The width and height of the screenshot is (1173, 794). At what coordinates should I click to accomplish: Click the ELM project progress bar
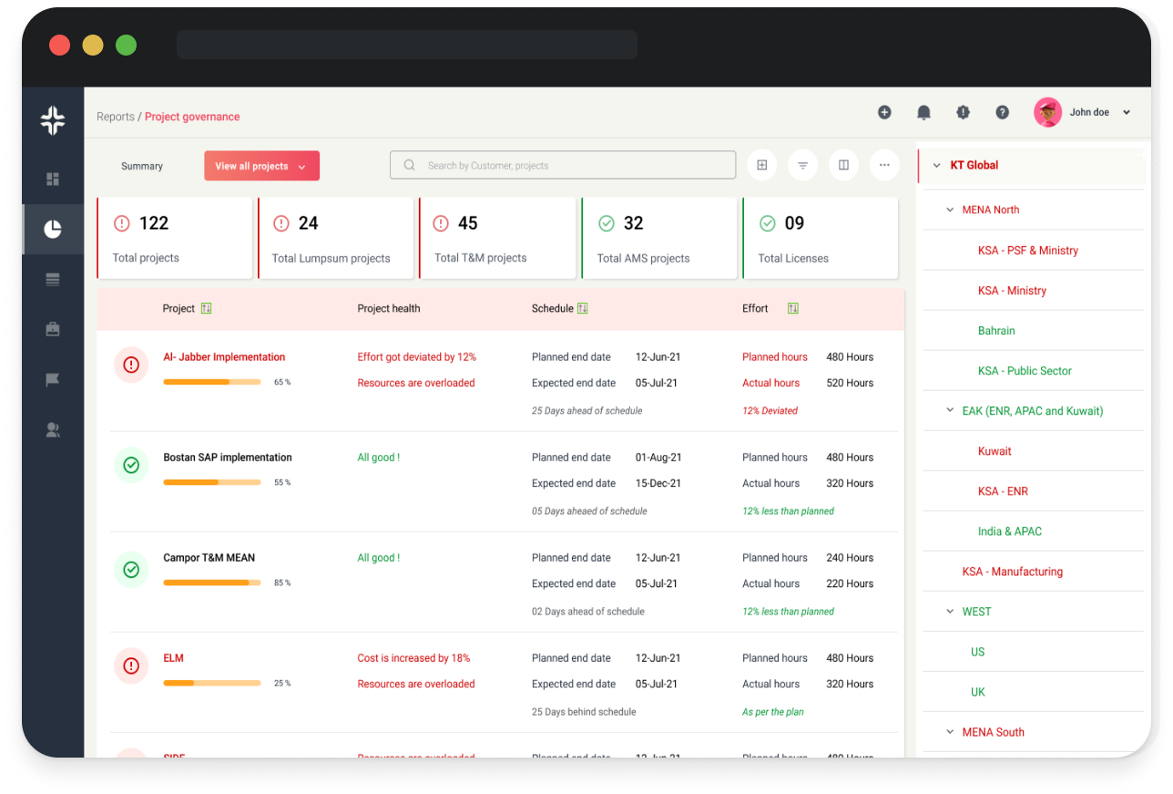tap(212, 683)
